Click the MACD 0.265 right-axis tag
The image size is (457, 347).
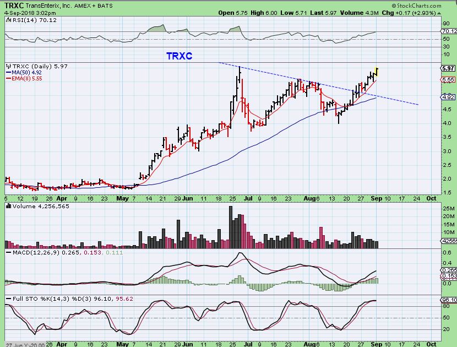[x=449, y=270]
